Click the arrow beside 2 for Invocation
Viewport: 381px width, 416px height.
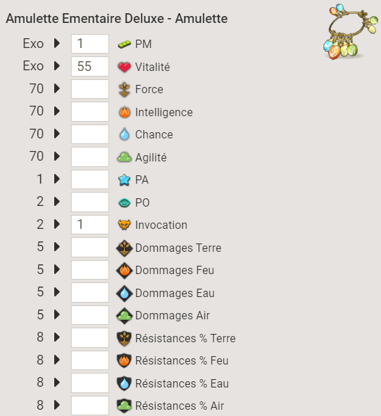coord(57,224)
